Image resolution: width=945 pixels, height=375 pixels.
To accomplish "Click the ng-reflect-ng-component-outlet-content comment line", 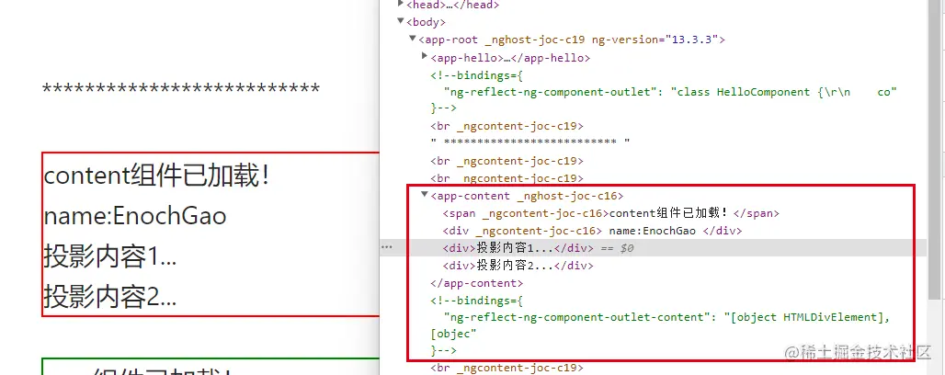I will 666,317.
